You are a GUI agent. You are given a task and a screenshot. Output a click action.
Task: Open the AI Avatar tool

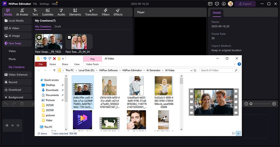(x=22, y=12)
